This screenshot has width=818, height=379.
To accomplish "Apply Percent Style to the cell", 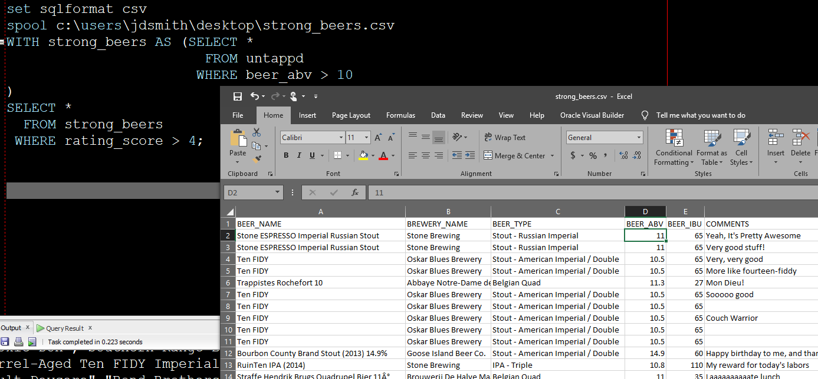I will (x=593, y=155).
